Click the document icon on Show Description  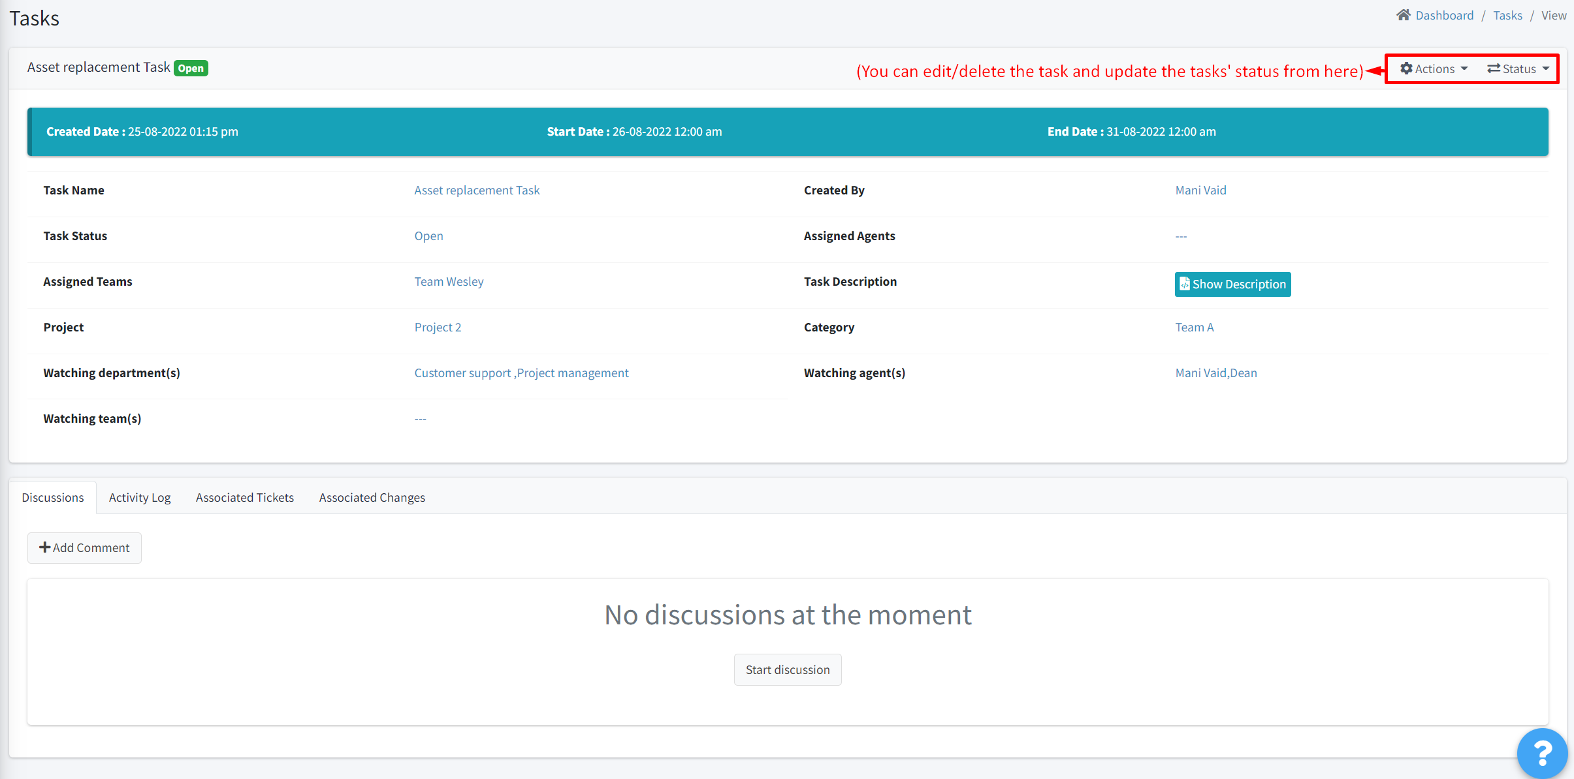click(1185, 284)
